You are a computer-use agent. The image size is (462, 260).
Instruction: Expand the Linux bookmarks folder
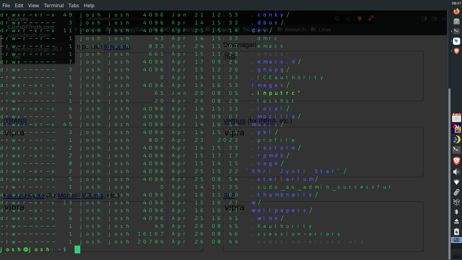(324, 30)
